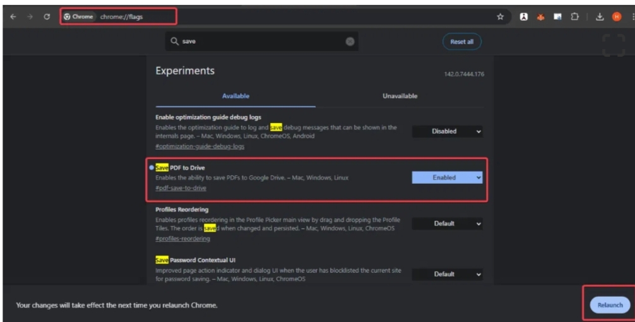
Task: Bookmark this page with the star icon
Action: point(500,17)
